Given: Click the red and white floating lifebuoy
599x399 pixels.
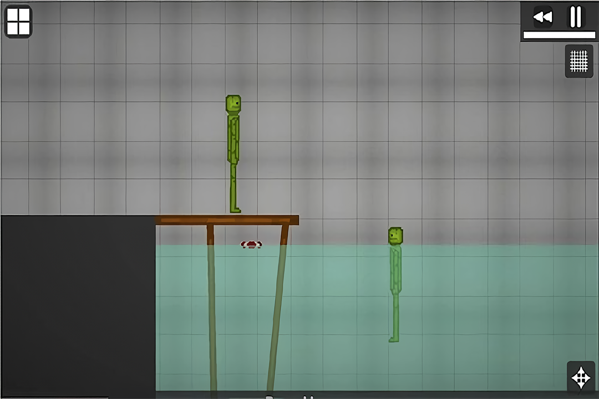Looking at the screenshot, I should (251, 244).
